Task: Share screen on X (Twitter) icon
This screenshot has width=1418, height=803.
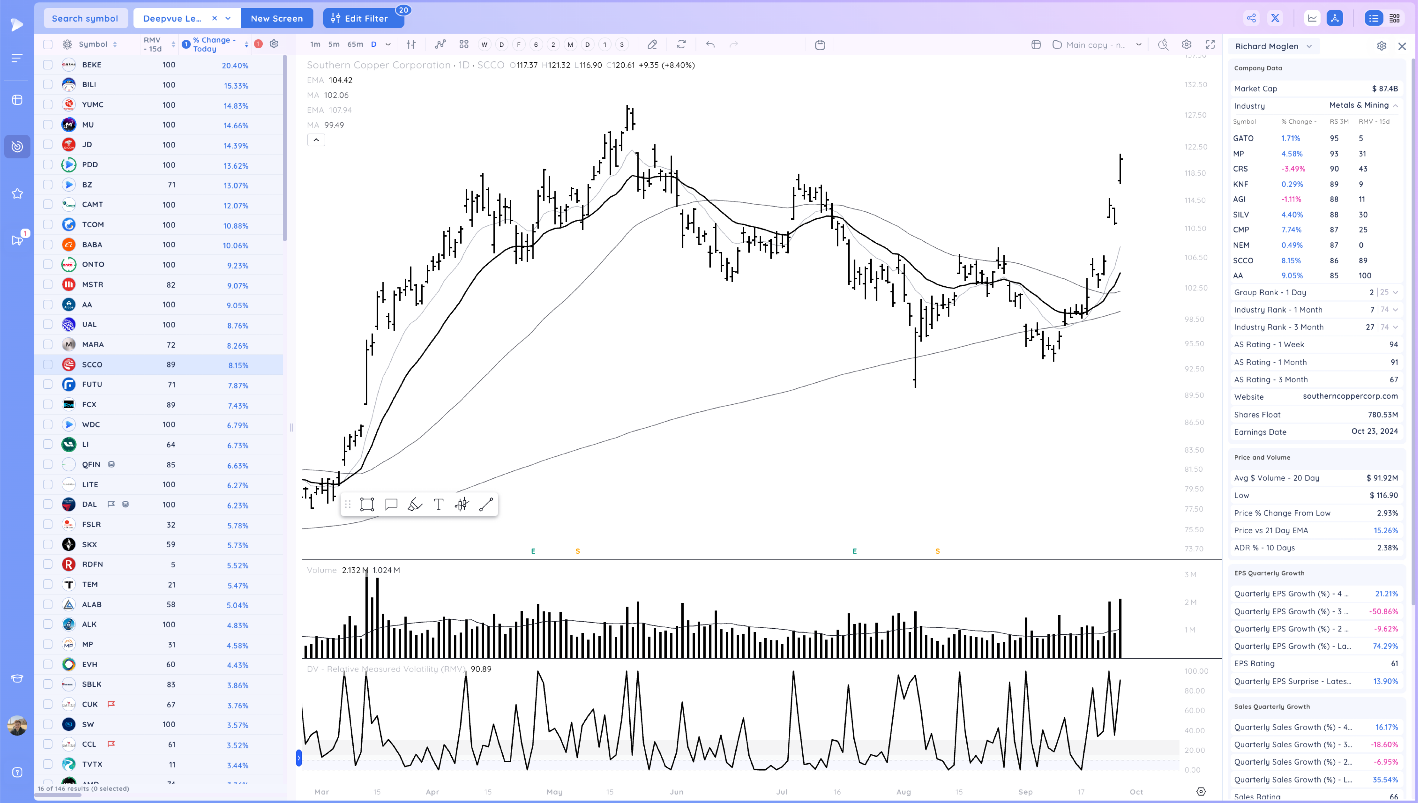Action: pos(1275,18)
